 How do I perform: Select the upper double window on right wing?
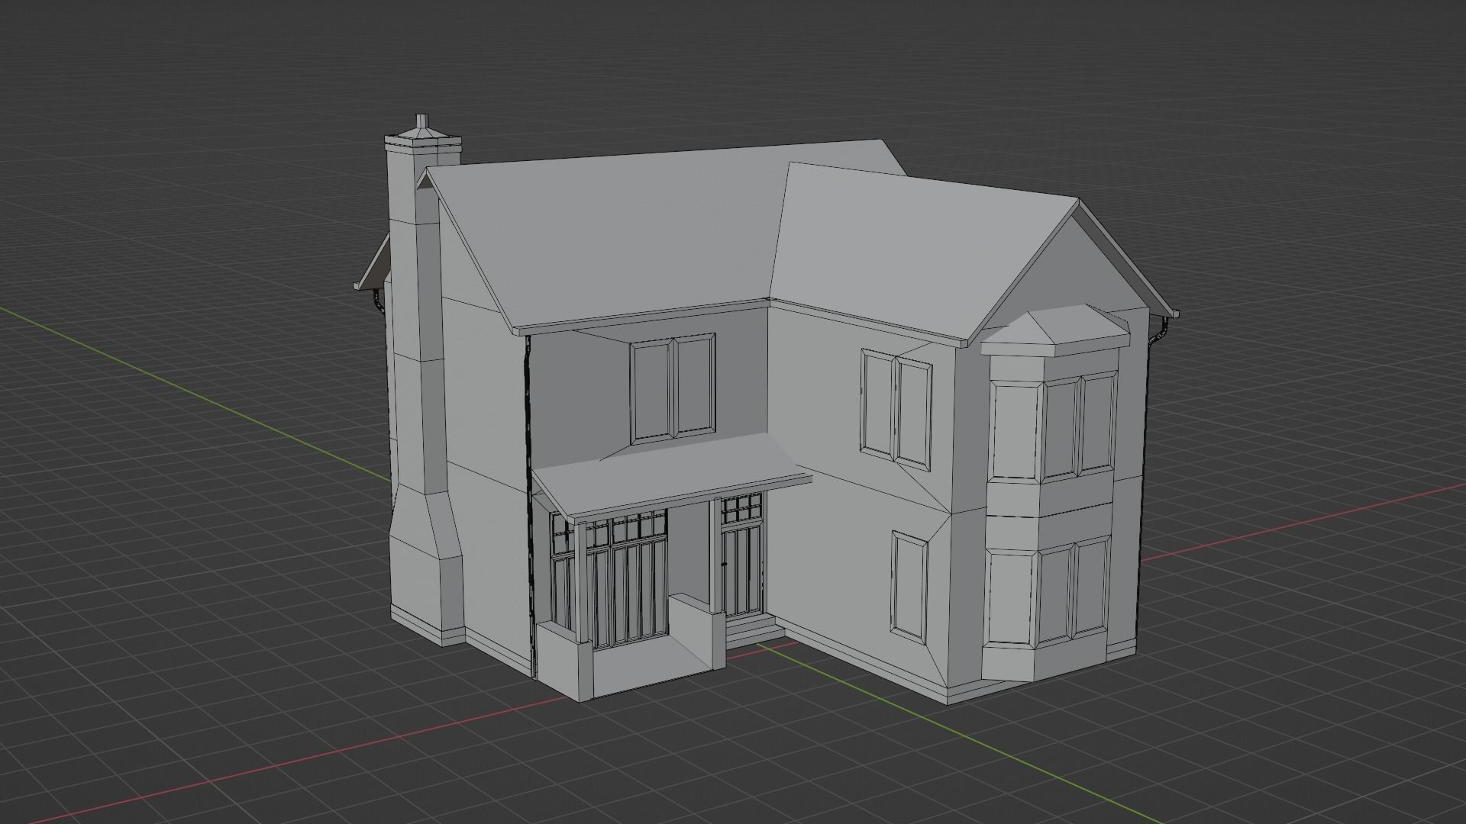(x=896, y=409)
